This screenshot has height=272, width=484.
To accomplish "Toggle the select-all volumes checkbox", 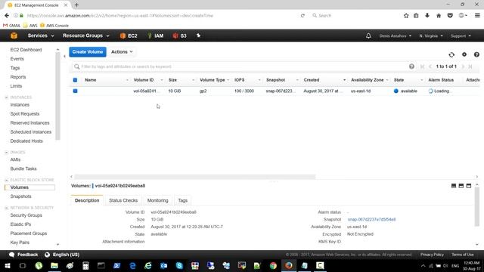I will tap(76, 80).
